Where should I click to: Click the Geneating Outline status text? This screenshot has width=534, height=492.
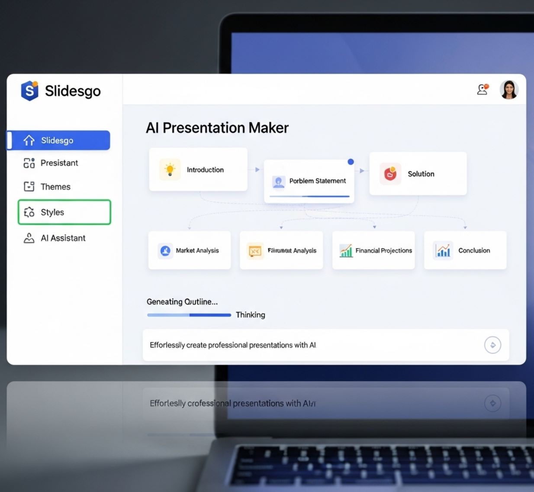tap(182, 302)
